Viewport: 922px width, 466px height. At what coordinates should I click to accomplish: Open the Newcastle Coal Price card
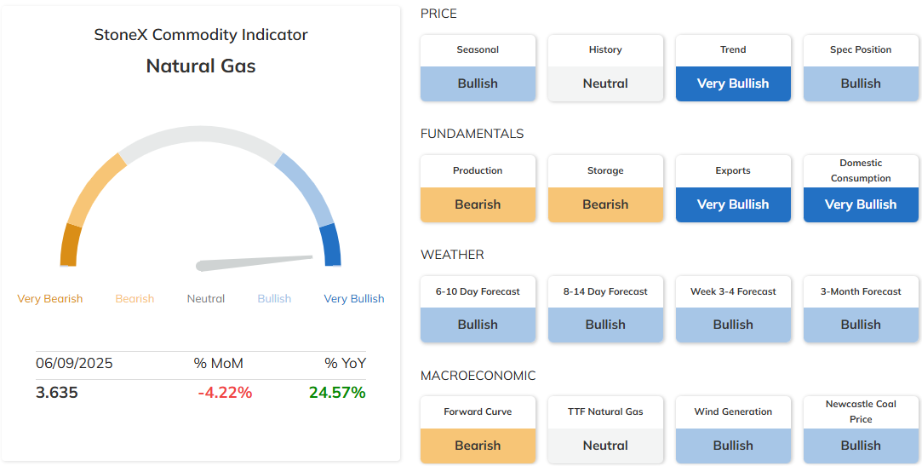860,429
